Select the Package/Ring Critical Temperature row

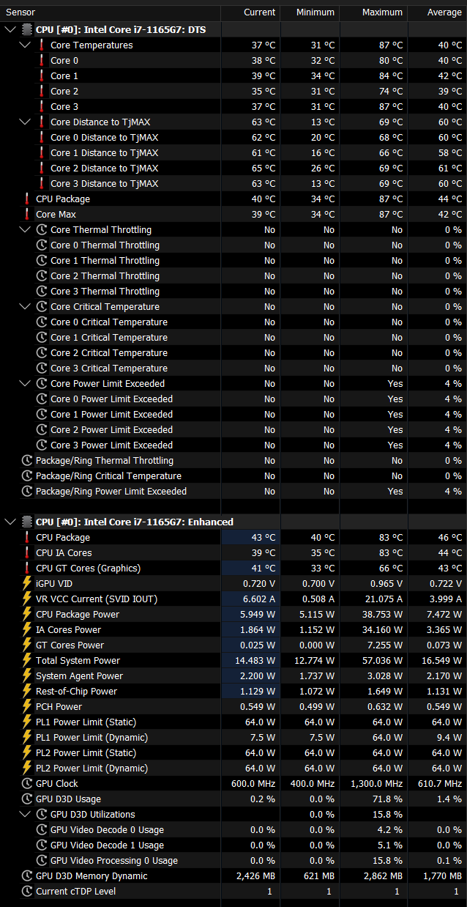(x=233, y=475)
